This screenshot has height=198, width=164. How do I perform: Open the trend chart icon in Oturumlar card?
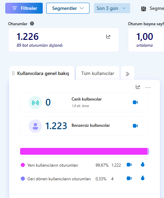(x=108, y=36)
